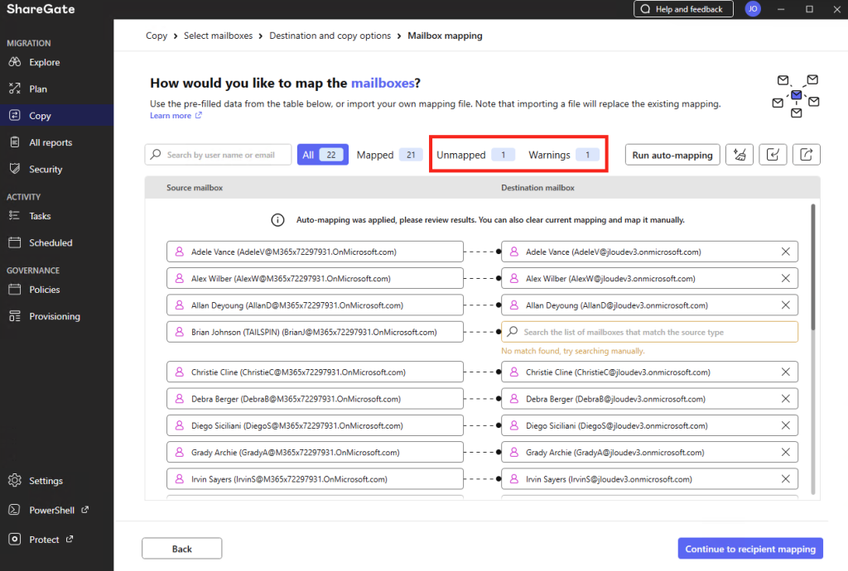The height and width of the screenshot is (571, 848).
Task: Select Grady Archie source mailbox
Action: coord(315,453)
